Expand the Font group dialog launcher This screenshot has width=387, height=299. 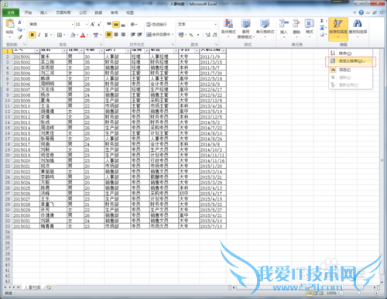tap(101, 44)
